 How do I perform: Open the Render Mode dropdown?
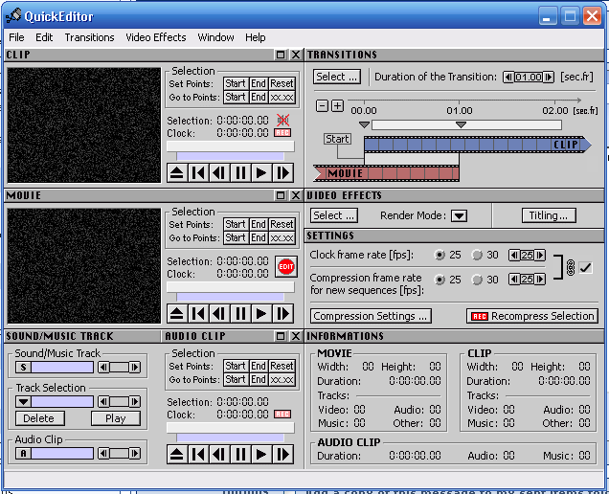(459, 216)
